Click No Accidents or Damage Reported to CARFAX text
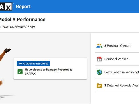Image resolution: width=139 pixels, height=104 pixels. [49, 72]
